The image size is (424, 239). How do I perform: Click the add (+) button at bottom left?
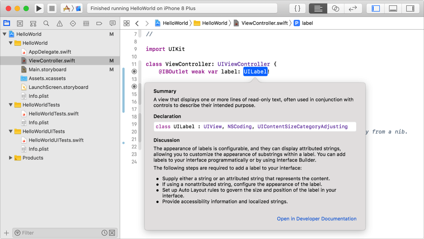click(x=6, y=233)
